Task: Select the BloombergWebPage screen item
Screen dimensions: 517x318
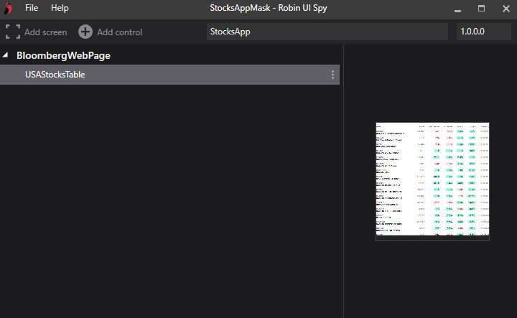Action: click(x=63, y=55)
